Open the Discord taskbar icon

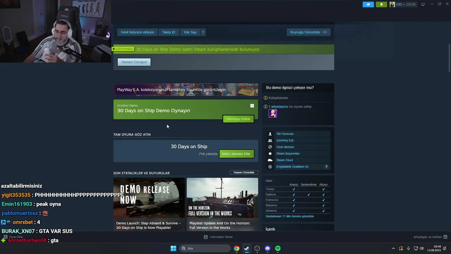267,248
